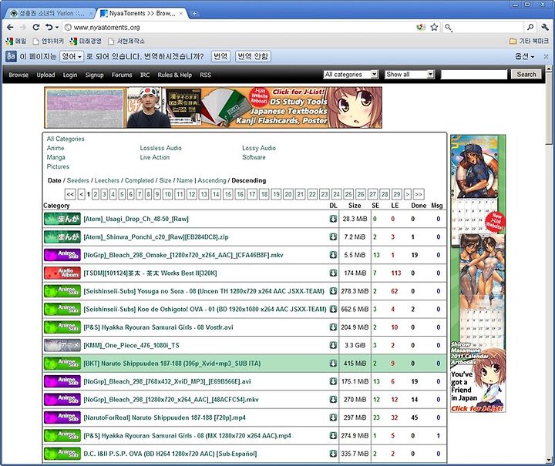Image resolution: width=555 pixels, height=466 pixels.
Task: Open the Browse menu item
Action: click(x=18, y=75)
